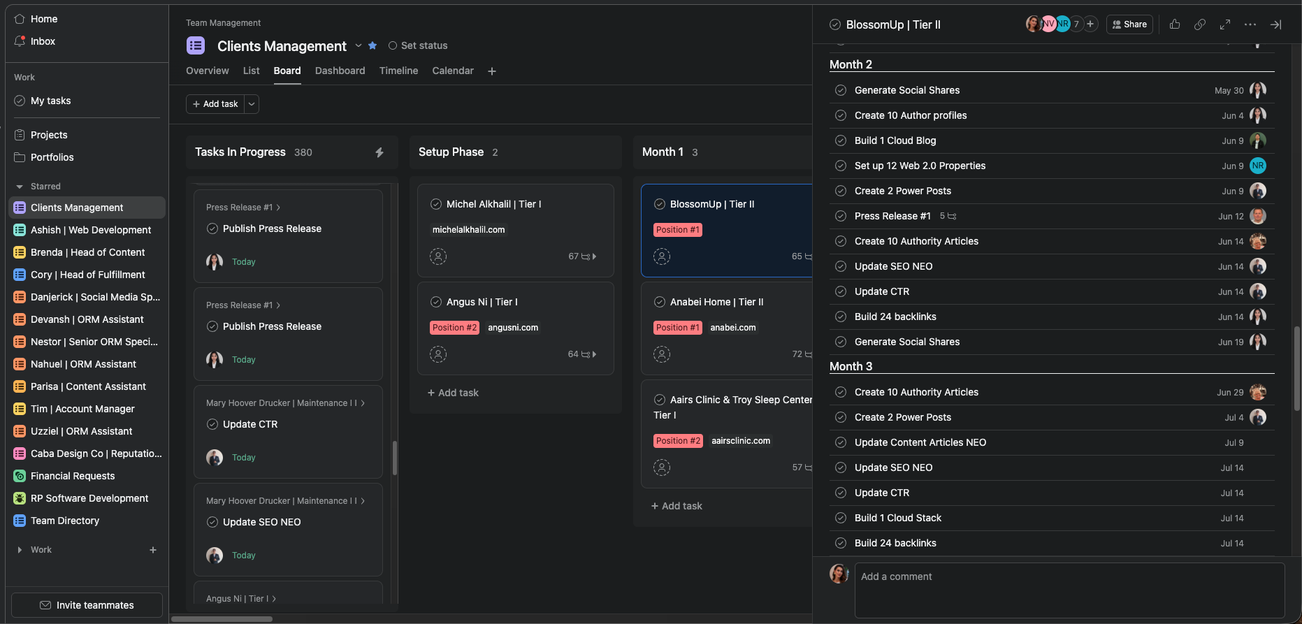Copy the BlossomUp task link
Screen dimensions: 1302x624
click(x=1200, y=24)
